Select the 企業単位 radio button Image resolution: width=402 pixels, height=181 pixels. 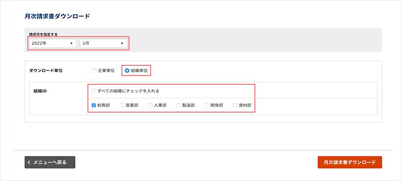pos(94,70)
